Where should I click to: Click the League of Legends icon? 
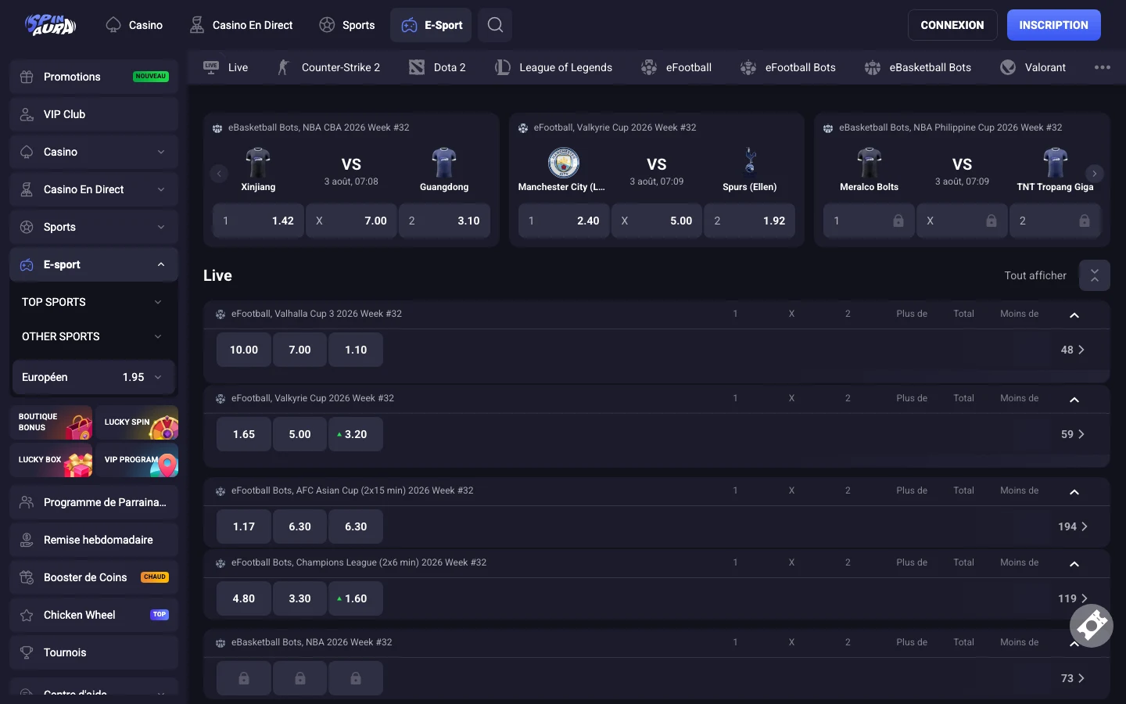503,67
